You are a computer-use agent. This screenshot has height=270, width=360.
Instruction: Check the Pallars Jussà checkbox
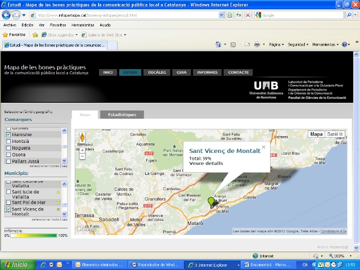click(8, 161)
